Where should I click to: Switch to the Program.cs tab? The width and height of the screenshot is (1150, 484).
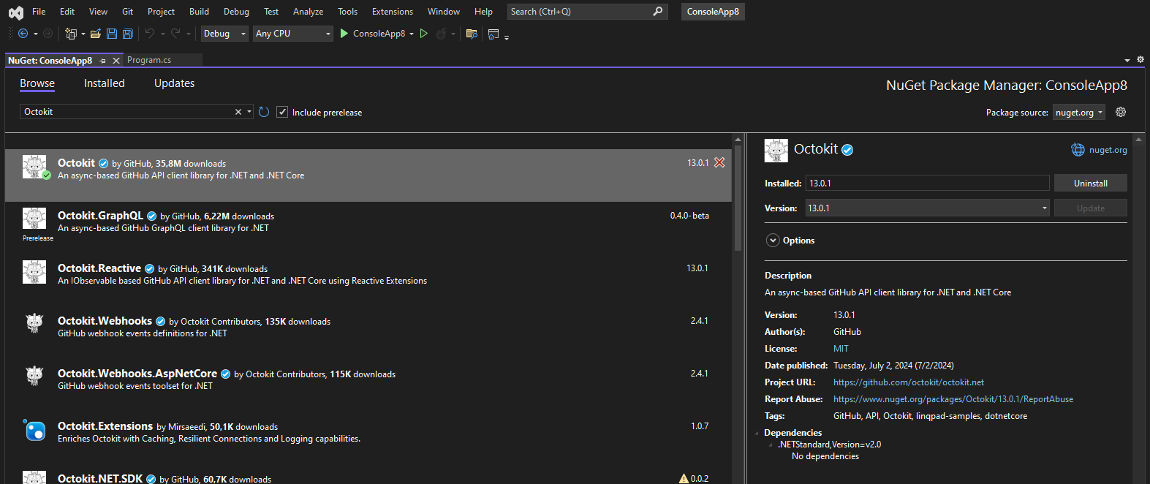149,60
